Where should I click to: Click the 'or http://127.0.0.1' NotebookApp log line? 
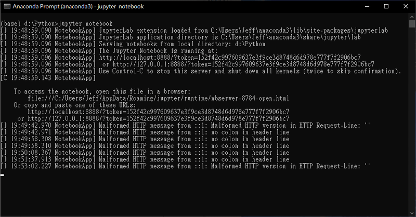tap(187, 64)
